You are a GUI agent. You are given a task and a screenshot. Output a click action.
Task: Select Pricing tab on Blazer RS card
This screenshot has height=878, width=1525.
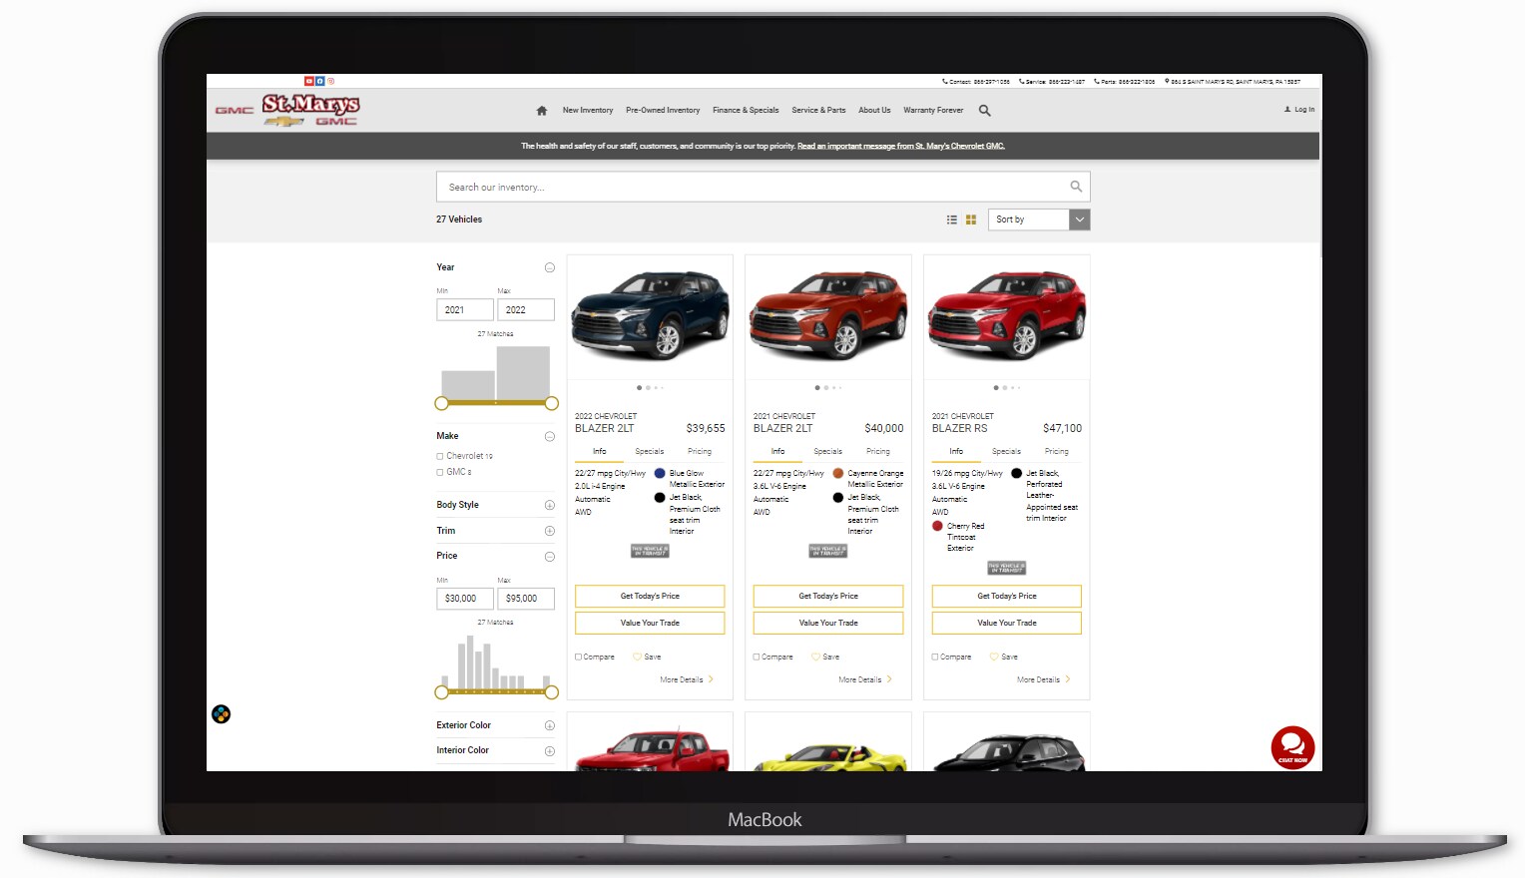click(x=1057, y=452)
